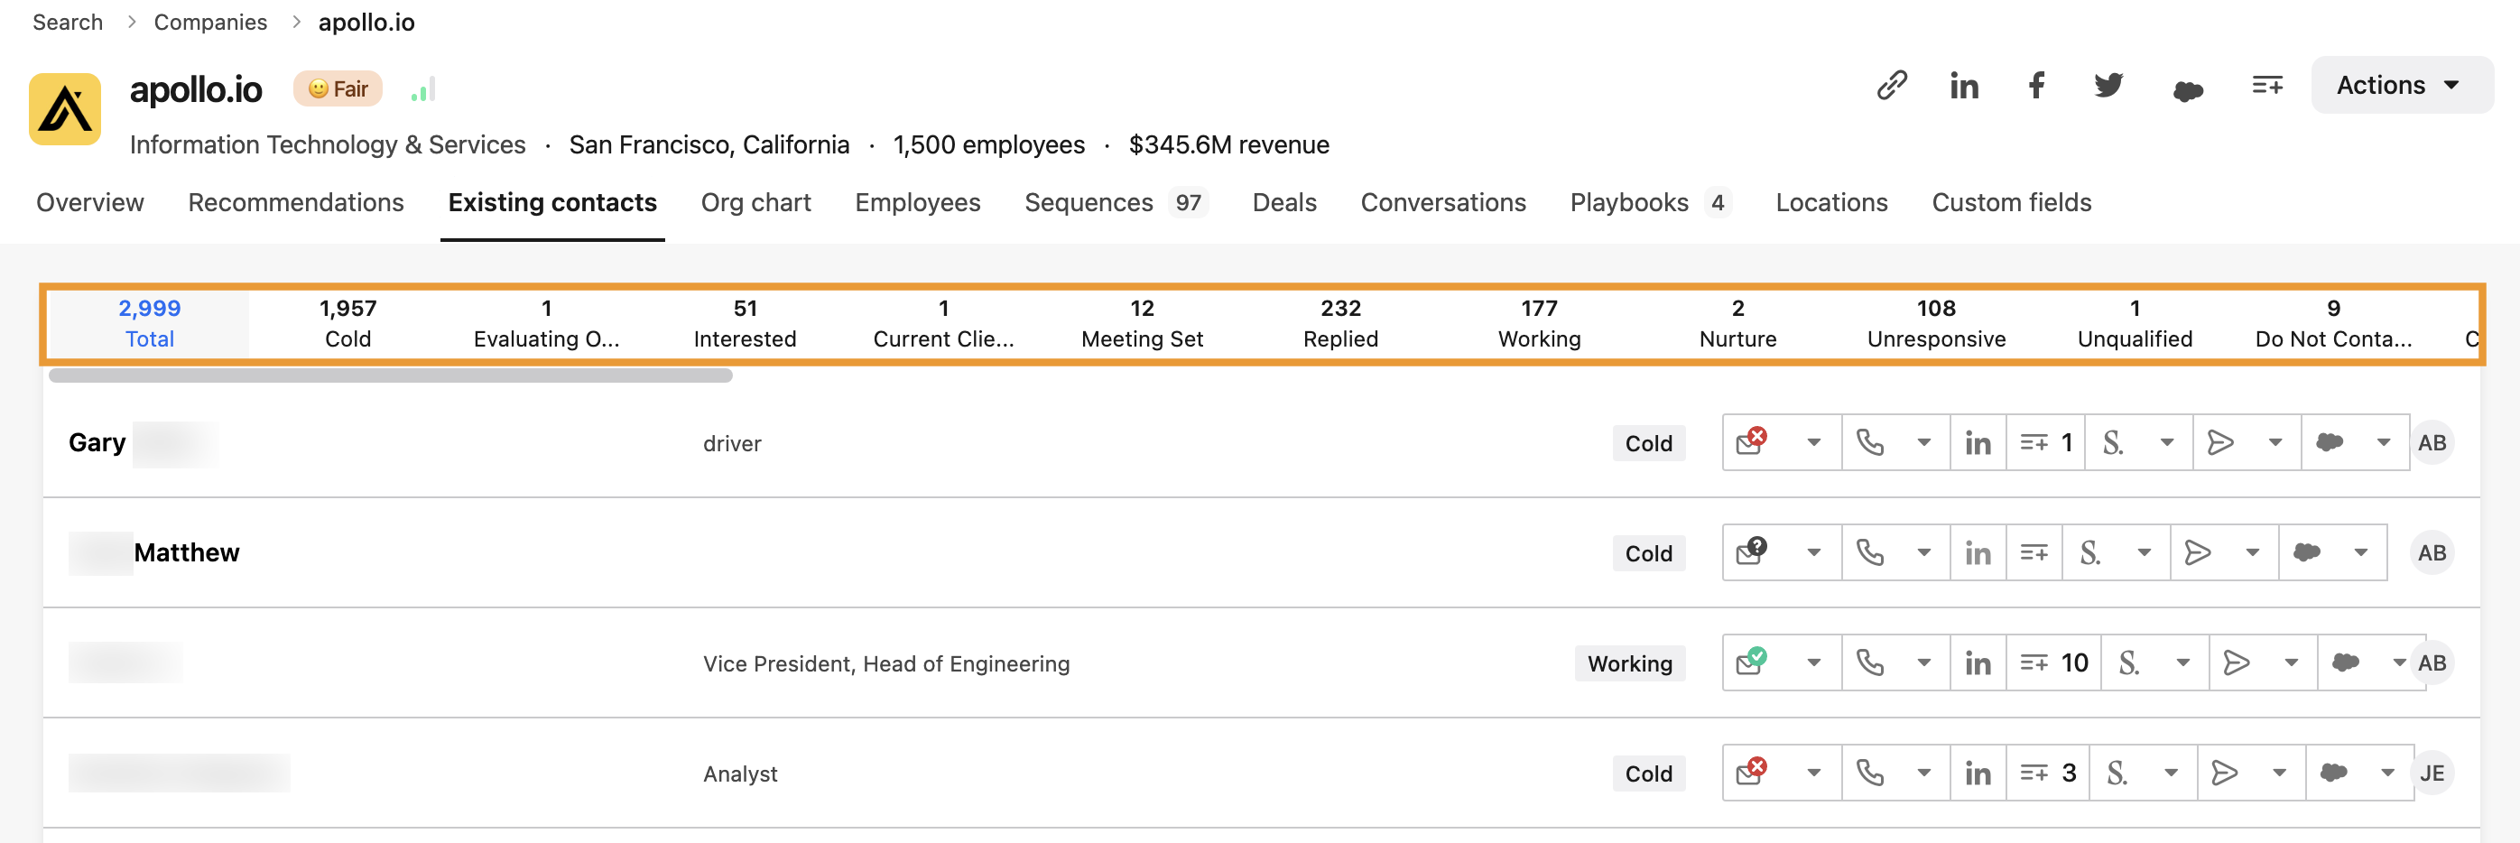Open the Facebook icon in header

pyautogui.click(x=2037, y=85)
